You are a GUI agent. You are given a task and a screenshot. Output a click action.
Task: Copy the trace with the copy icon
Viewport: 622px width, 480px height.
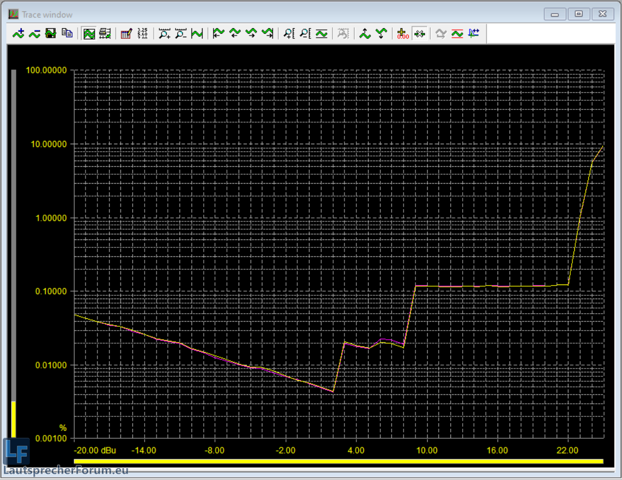pyautogui.click(x=67, y=34)
